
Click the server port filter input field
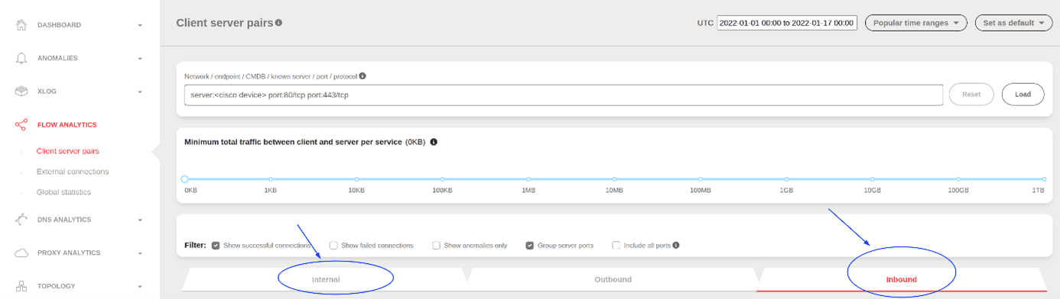(563, 95)
